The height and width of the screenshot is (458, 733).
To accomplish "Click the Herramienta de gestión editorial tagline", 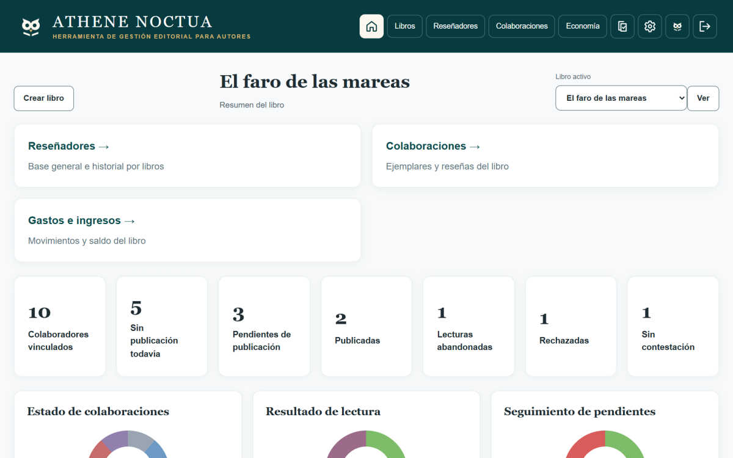I will tap(151, 37).
